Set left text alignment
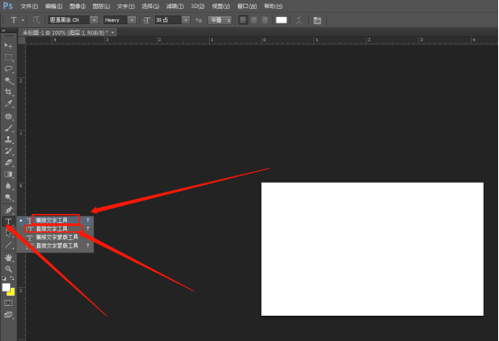499x341 pixels. point(243,20)
